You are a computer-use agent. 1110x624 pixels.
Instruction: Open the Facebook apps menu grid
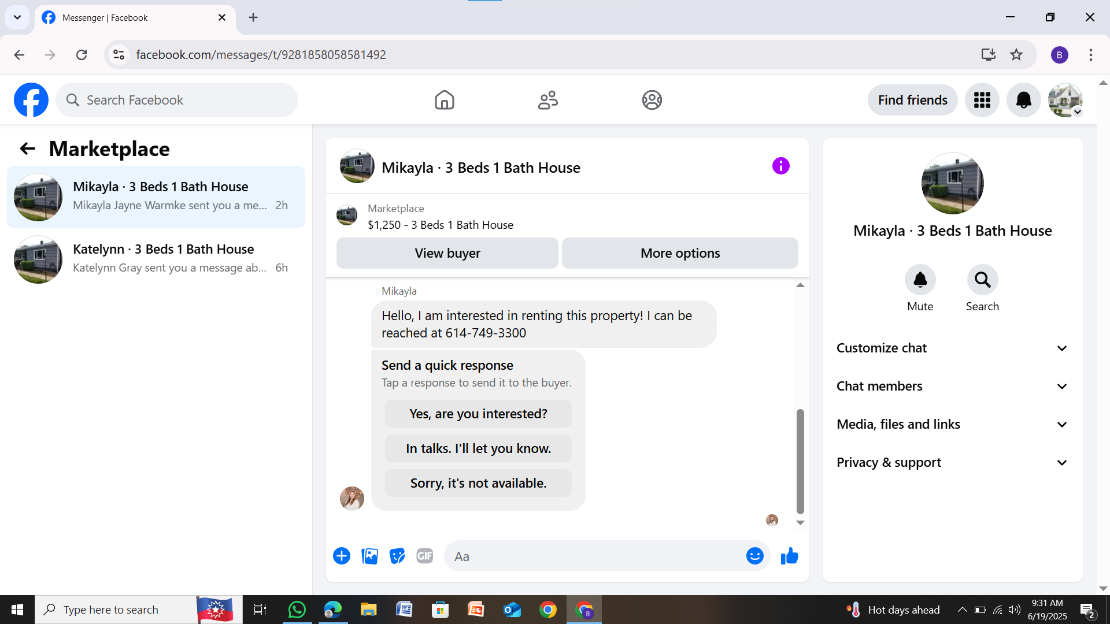[x=982, y=100]
